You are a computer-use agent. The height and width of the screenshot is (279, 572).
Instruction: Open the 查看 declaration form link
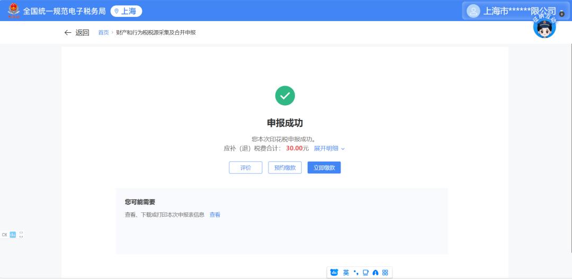pyautogui.click(x=215, y=215)
